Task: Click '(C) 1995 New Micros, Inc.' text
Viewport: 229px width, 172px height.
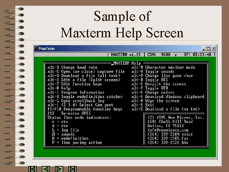Action: [176, 118]
